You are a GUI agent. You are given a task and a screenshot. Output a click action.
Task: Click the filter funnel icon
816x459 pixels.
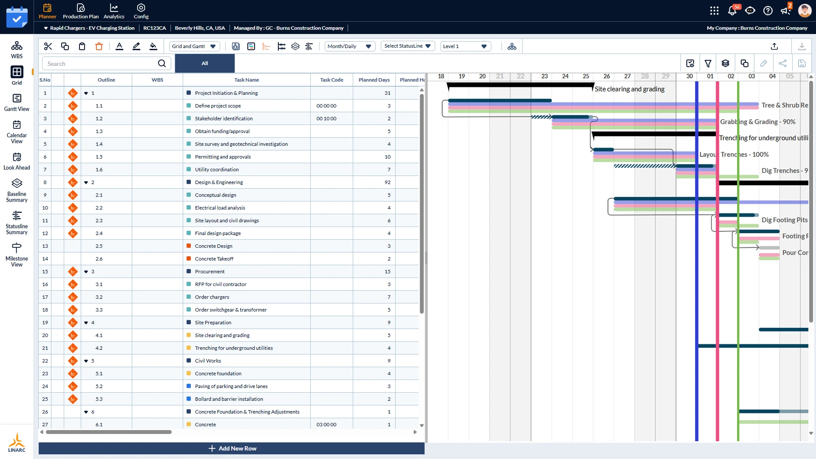tap(708, 64)
